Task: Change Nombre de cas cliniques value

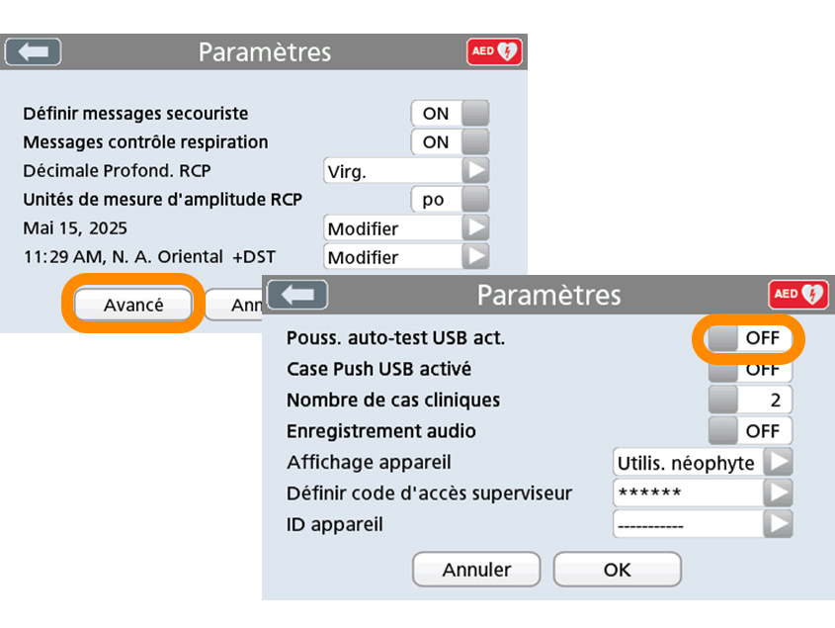Action: pyautogui.click(x=751, y=401)
